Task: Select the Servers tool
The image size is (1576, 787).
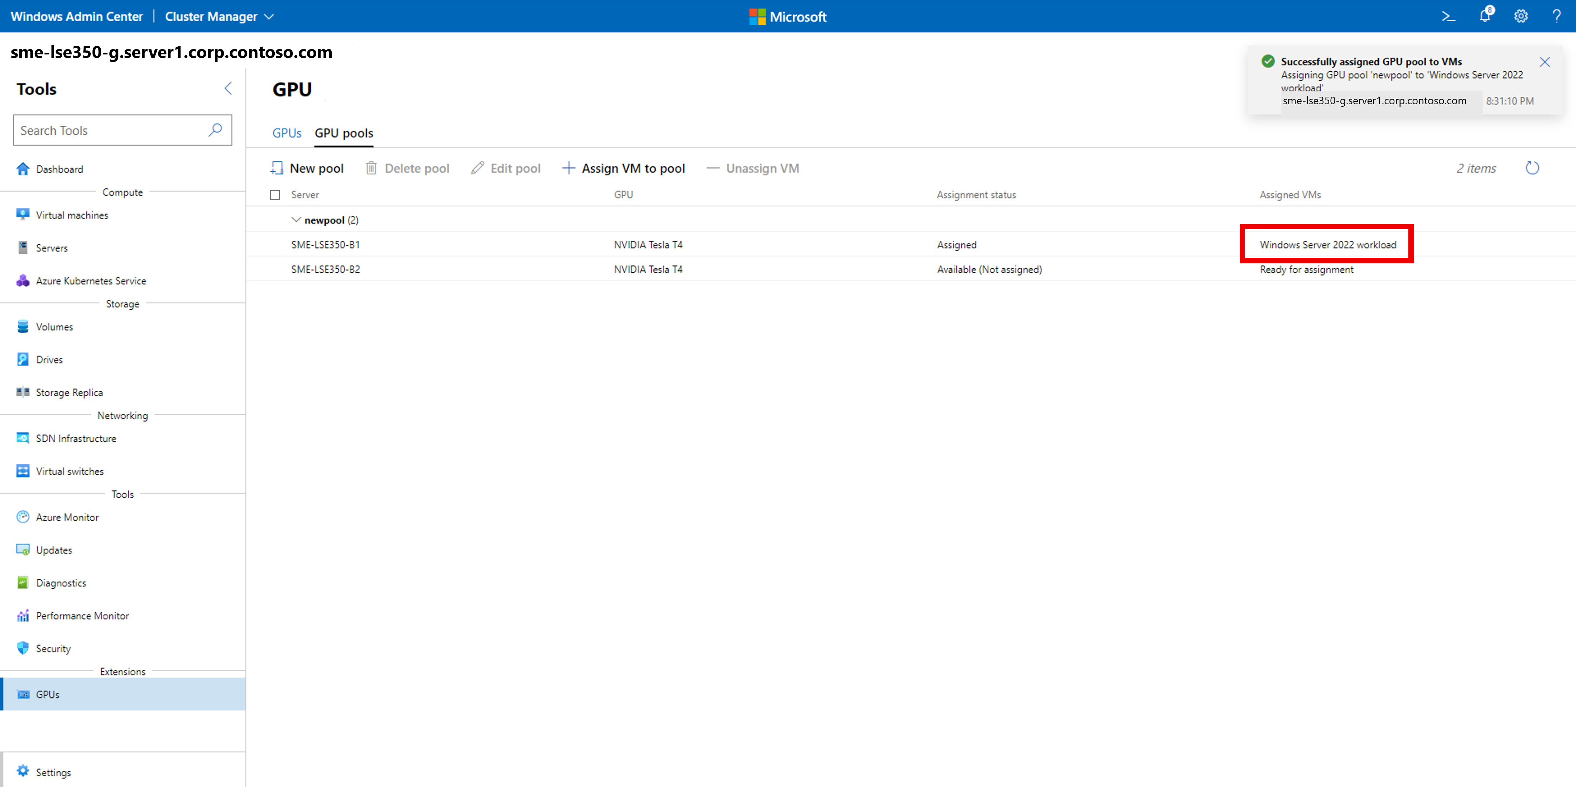Action: (52, 248)
